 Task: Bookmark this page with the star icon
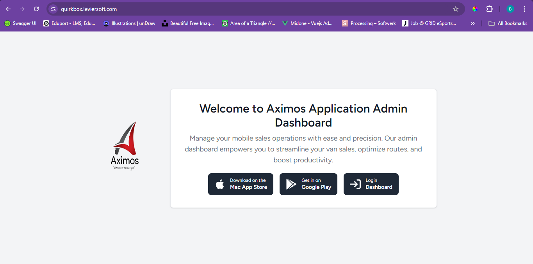pos(455,9)
